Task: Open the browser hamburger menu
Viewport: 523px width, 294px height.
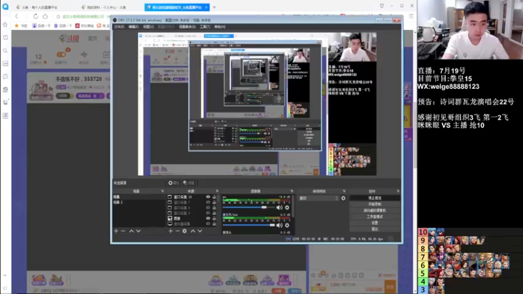Action: [x=411, y=16]
